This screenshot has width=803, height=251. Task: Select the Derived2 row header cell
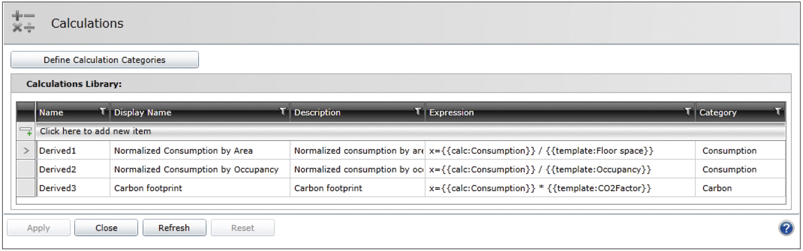coord(26,169)
